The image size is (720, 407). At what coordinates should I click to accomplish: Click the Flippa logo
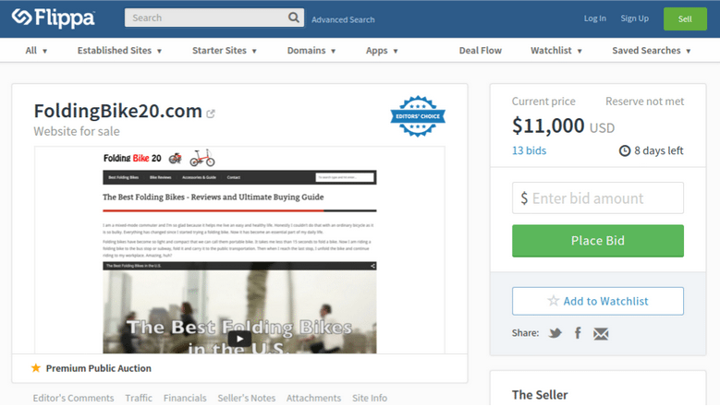point(54,18)
